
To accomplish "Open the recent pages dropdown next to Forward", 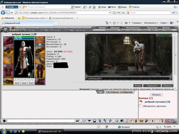I will [12, 13].
